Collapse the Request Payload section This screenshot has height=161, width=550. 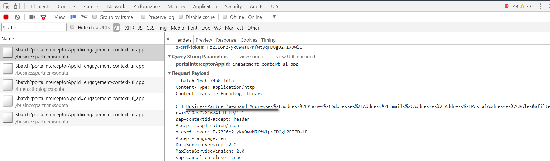click(170, 73)
